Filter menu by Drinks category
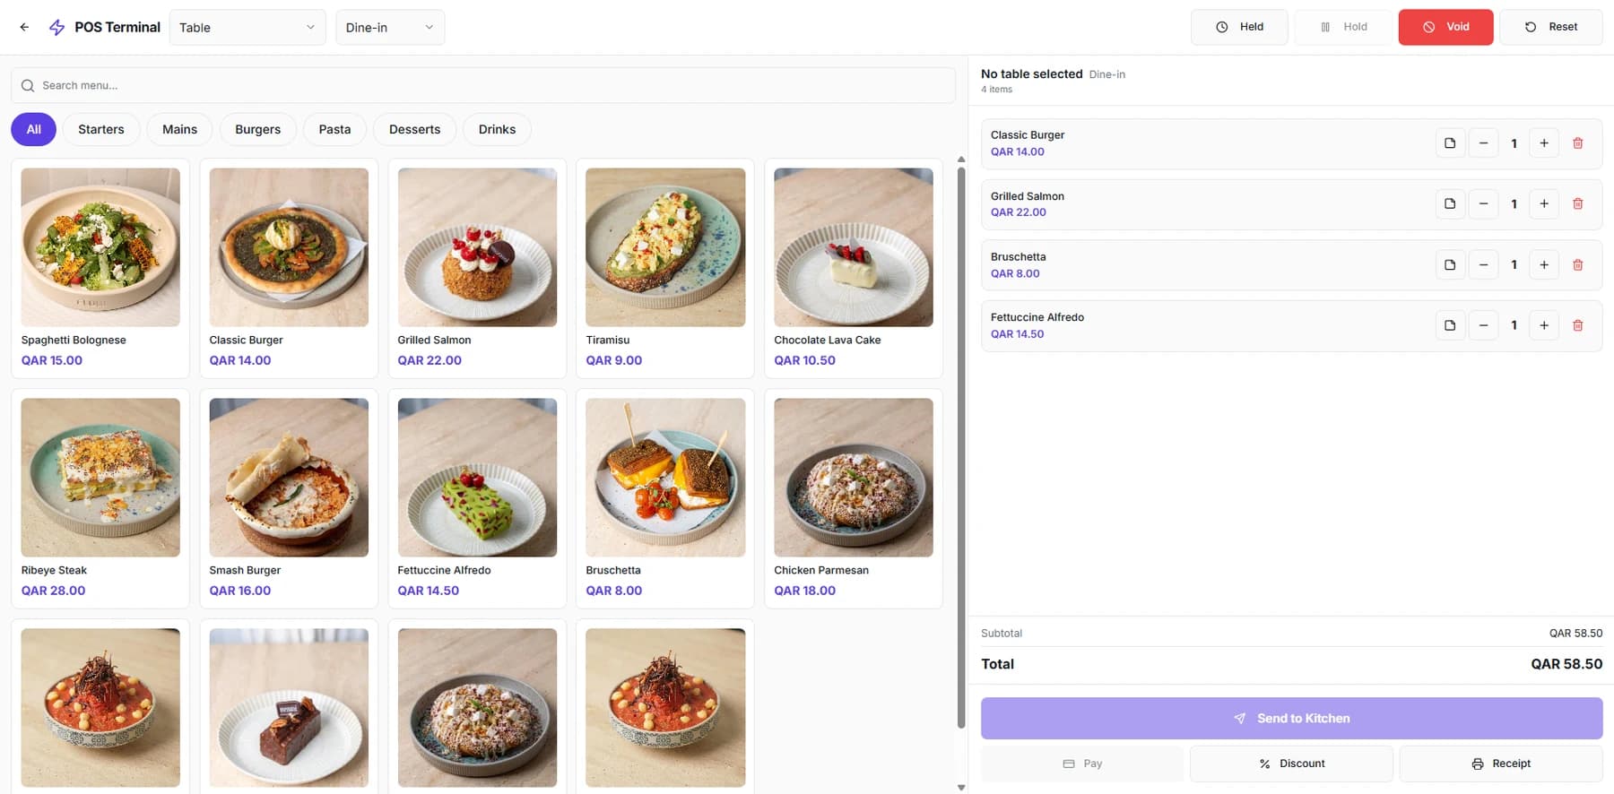The height and width of the screenshot is (794, 1614). (497, 129)
